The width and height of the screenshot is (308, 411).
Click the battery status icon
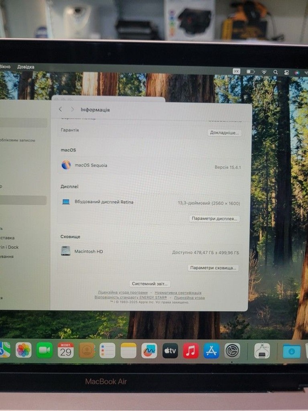coord(251,71)
